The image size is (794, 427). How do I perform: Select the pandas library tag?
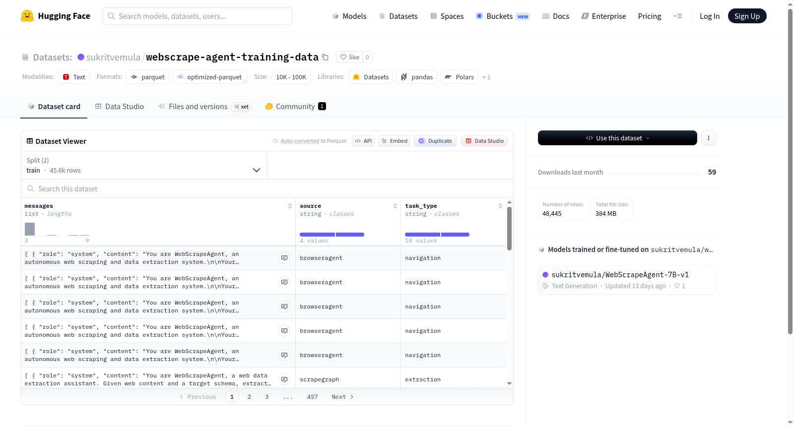click(x=417, y=77)
